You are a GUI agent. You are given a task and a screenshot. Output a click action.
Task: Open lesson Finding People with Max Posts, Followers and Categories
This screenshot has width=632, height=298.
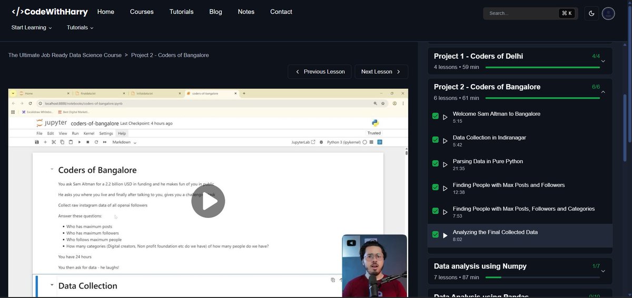click(524, 208)
